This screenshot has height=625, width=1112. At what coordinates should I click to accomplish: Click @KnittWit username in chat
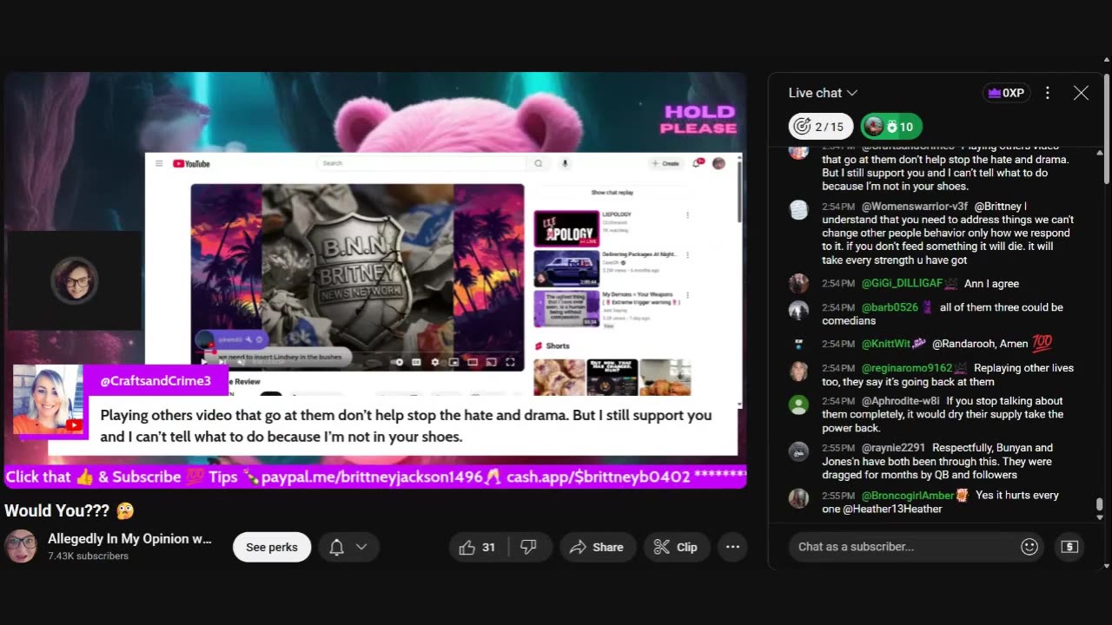coord(885,344)
